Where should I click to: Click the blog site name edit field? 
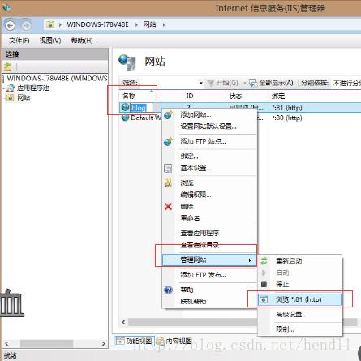[141, 108]
